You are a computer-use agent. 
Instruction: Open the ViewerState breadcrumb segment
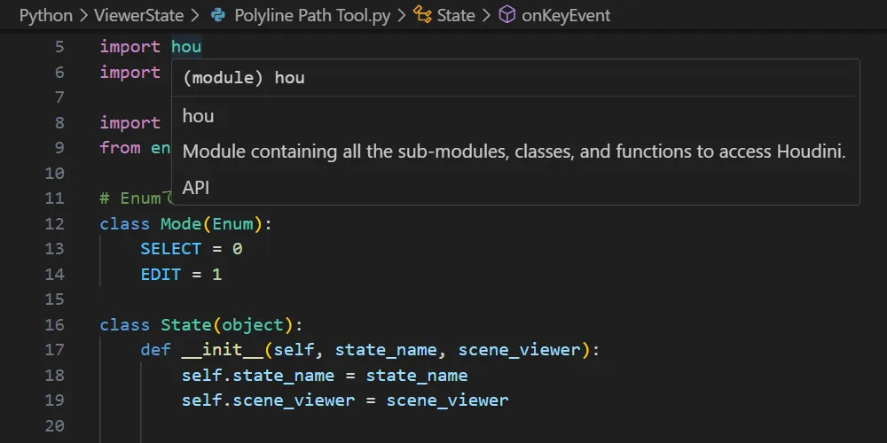pyautogui.click(x=138, y=15)
